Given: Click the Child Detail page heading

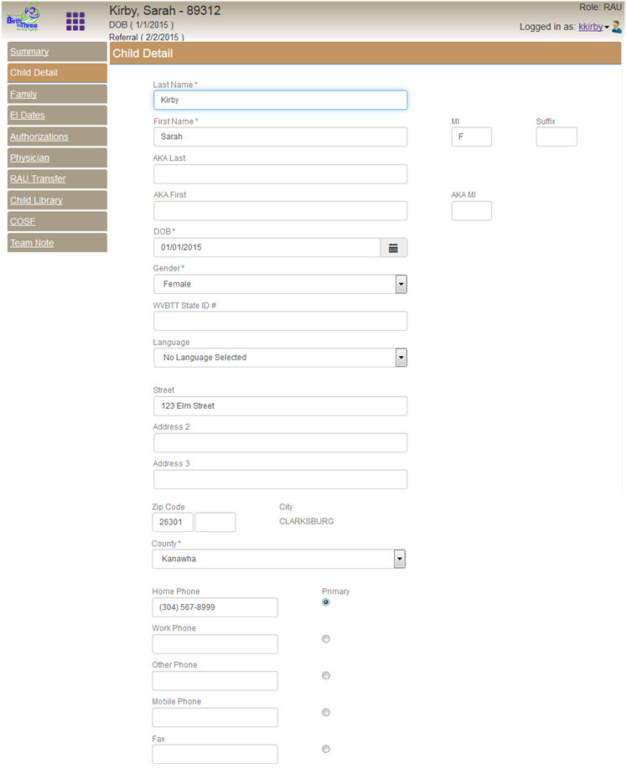Looking at the screenshot, I should [x=142, y=54].
